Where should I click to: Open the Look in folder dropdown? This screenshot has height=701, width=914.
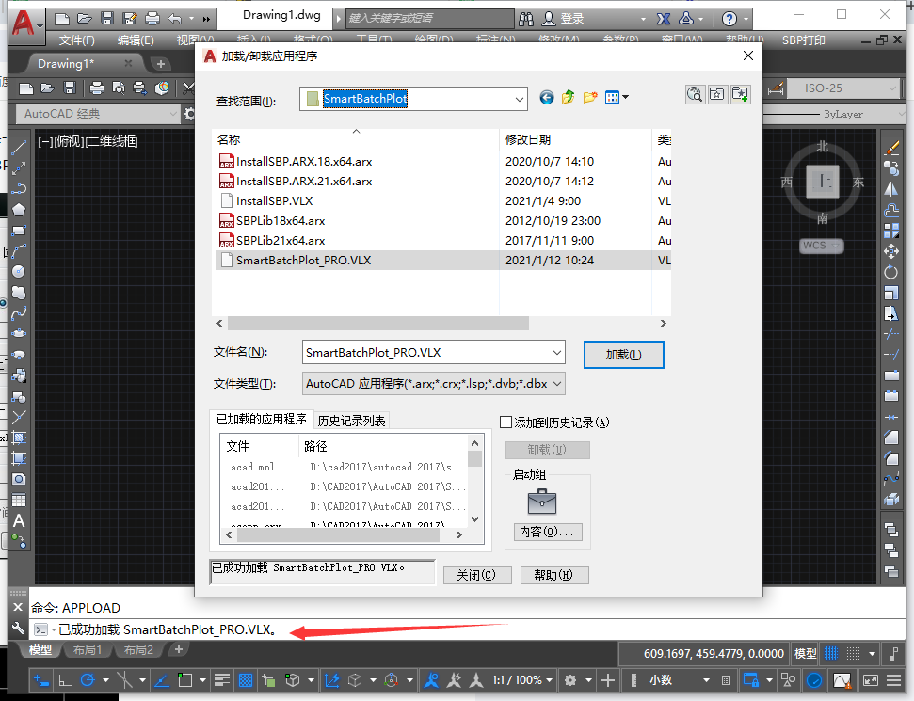[519, 99]
